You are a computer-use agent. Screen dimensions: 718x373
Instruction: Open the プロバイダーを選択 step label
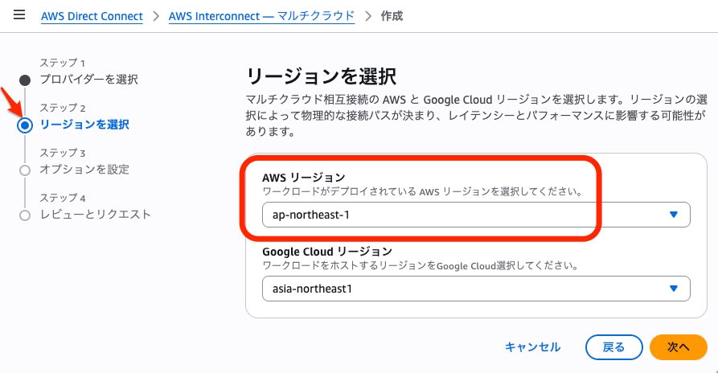[88, 79]
